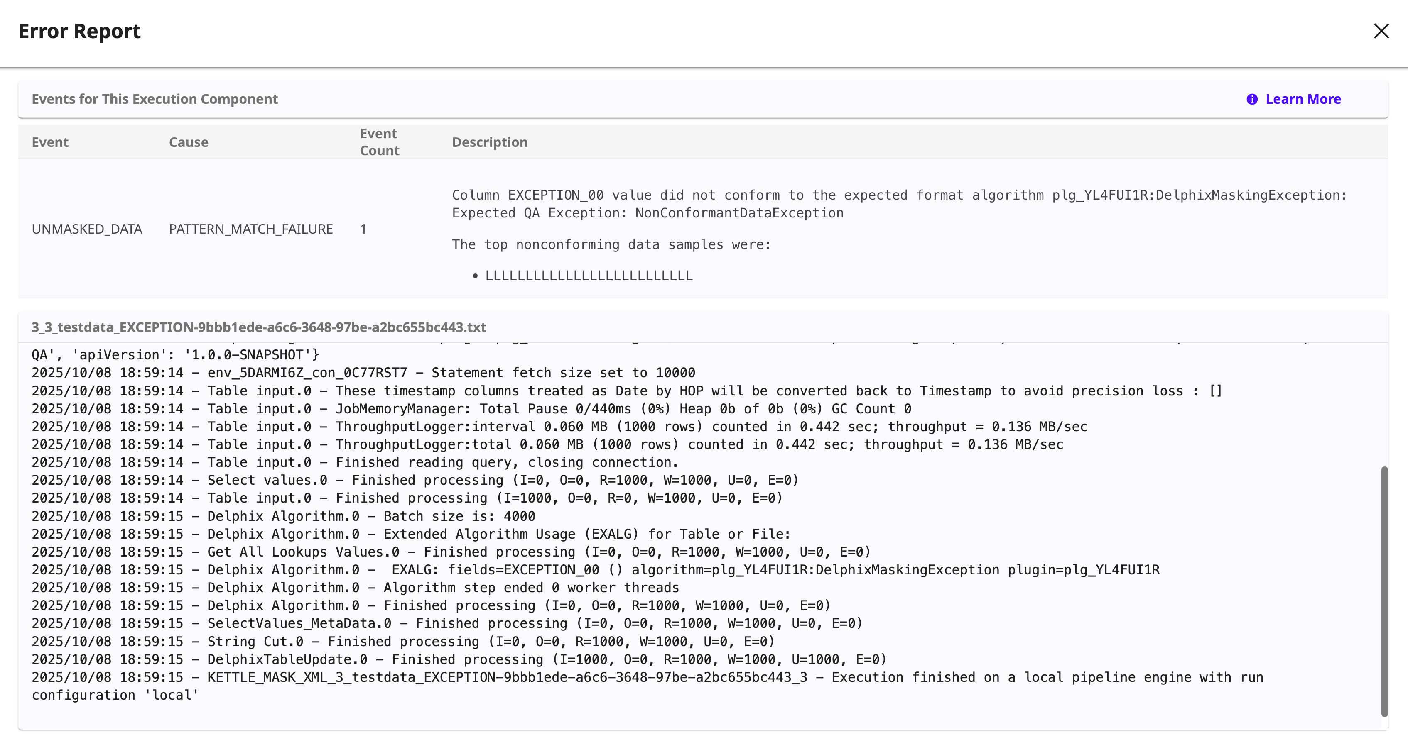Select the UNMASKED_DATA event cell
This screenshot has width=1408, height=747.
coord(86,229)
